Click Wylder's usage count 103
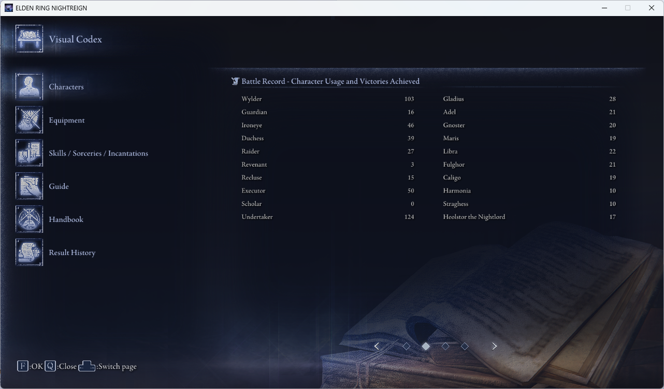The height and width of the screenshot is (389, 664). 409,99
